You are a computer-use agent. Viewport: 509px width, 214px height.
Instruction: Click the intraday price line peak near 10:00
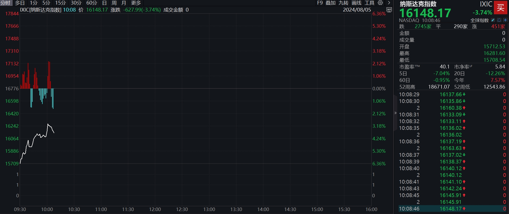tap(48, 124)
